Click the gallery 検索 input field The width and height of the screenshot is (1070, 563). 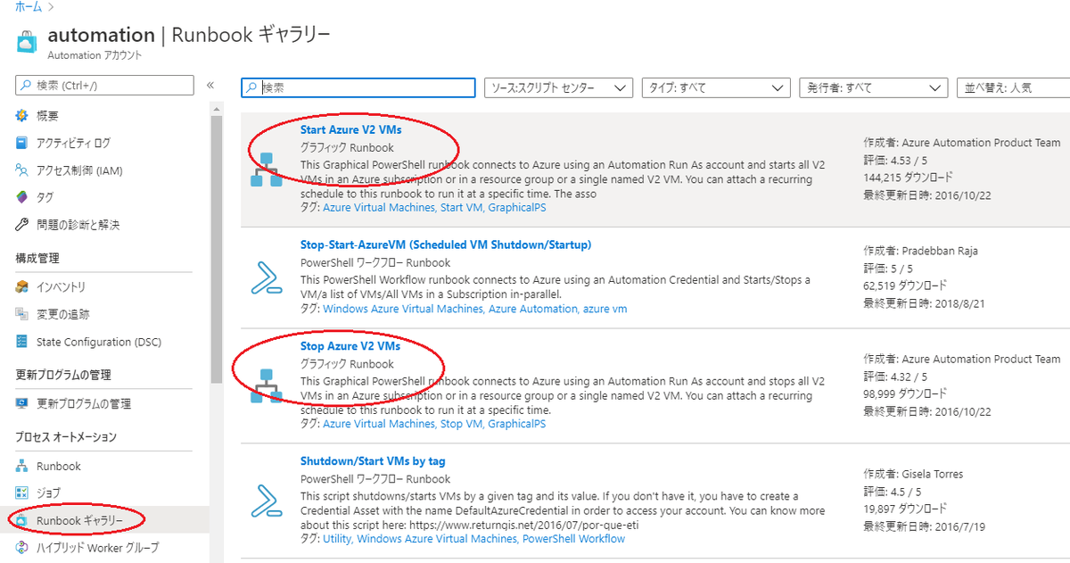358,87
